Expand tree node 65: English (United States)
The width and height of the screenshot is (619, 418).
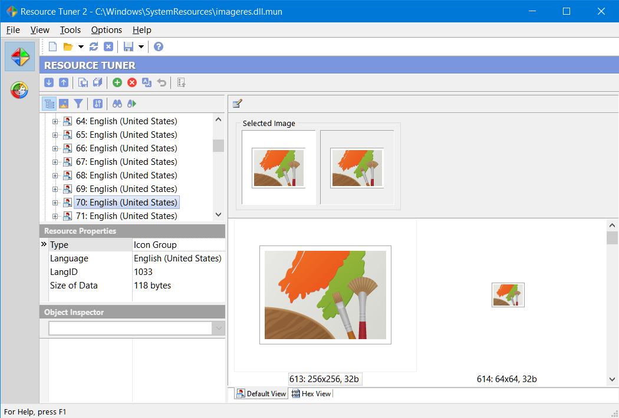click(55, 135)
